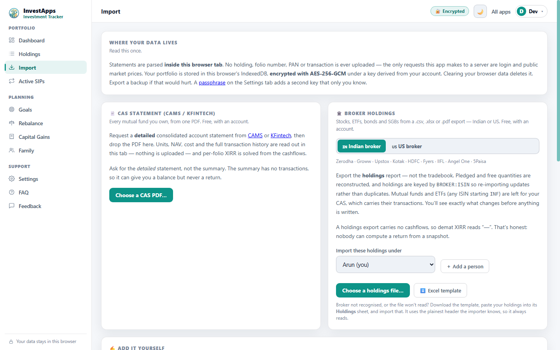Go to Holdings in sidebar
The height and width of the screenshot is (350, 560).
tap(45, 54)
